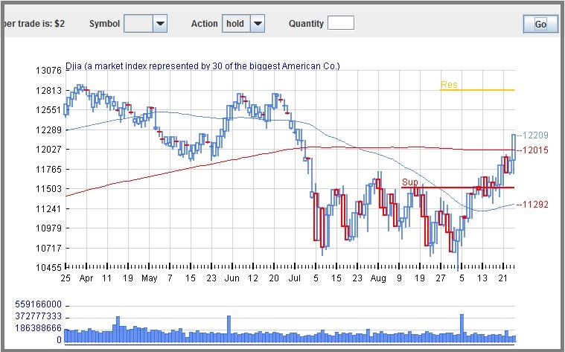Click the 12209 price label
This screenshot has height=352, width=565.
(x=534, y=135)
